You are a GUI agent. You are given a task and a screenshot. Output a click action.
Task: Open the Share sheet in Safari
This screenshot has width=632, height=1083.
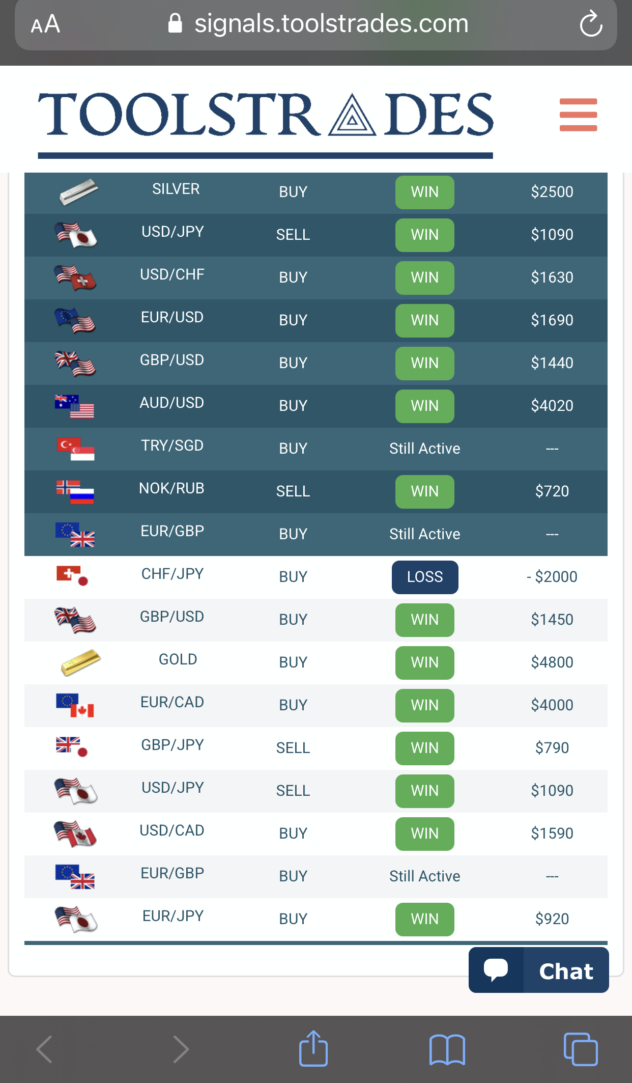coord(313,1048)
